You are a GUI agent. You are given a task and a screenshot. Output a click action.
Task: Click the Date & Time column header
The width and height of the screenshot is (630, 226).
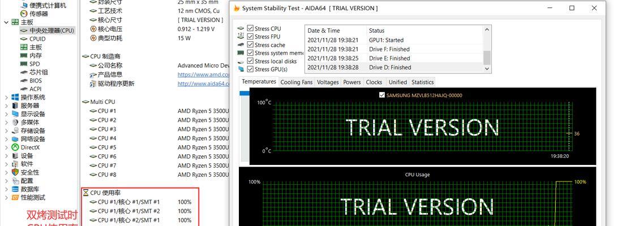tap(336, 31)
